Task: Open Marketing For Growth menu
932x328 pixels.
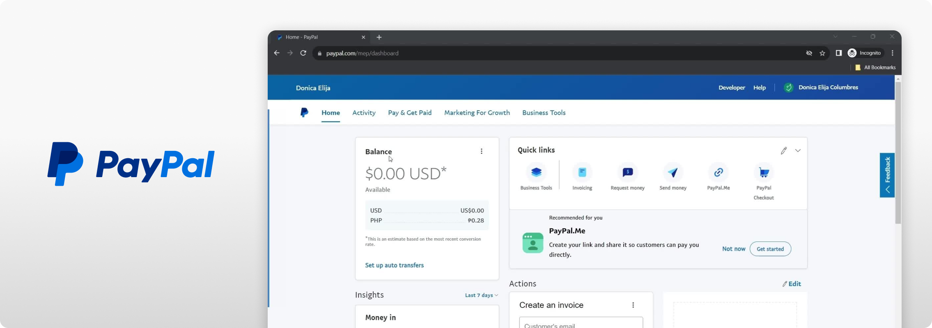Action: [x=477, y=113]
